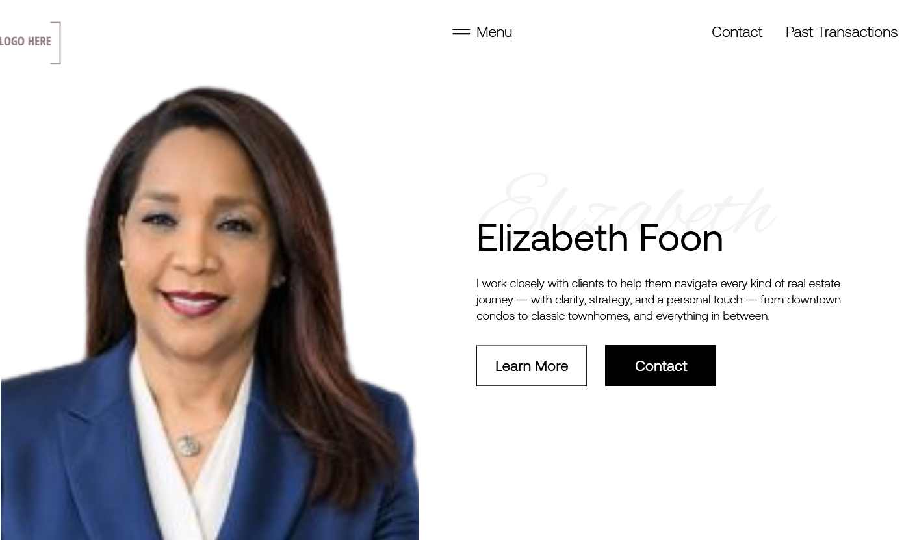Screen dimensions: 917x540
Task: Click the Elizabeth Foon heading
Action: (x=600, y=238)
